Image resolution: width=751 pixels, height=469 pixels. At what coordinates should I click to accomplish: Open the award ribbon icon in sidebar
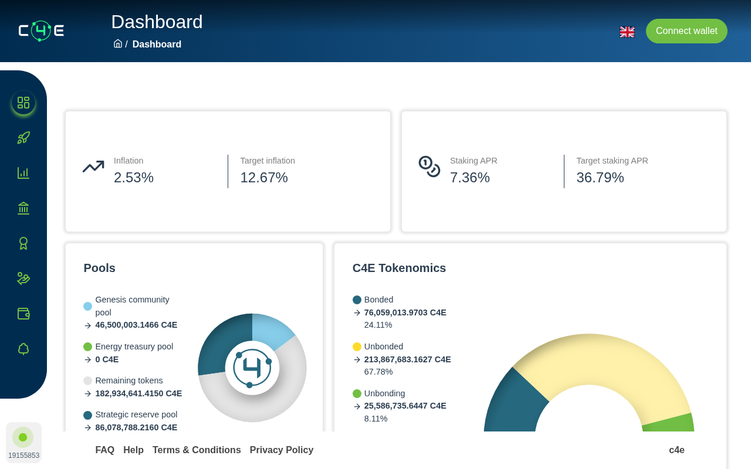coord(23,243)
